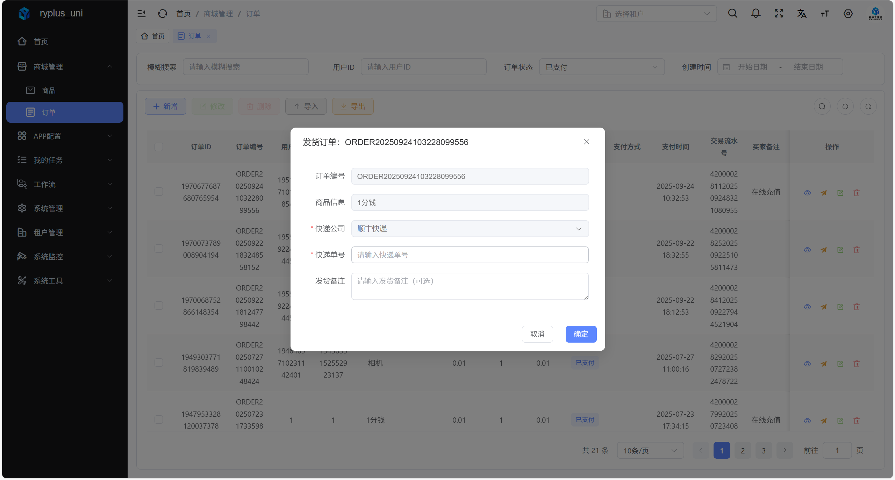
Task: Focus the 快递单号 input field
Action: point(470,255)
